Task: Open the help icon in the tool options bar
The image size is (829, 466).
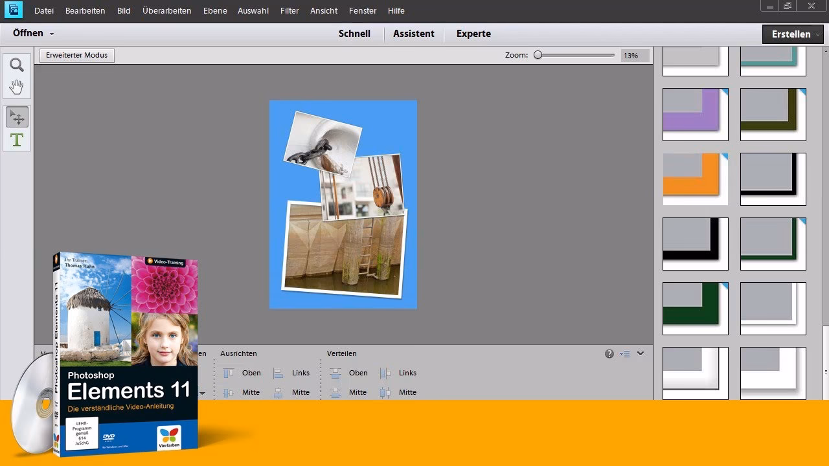Action: (x=609, y=353)
